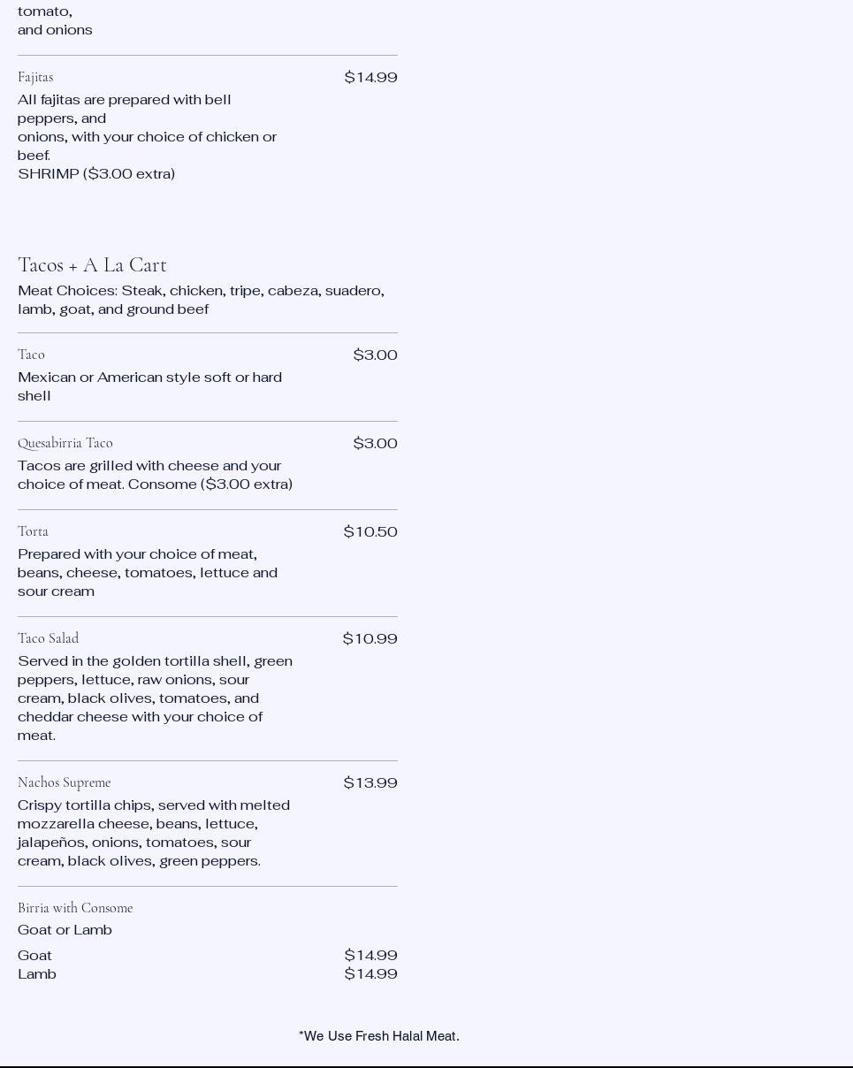Choose the Lamb birria option
Viewport: 853px width, 1068px height.
37,974
